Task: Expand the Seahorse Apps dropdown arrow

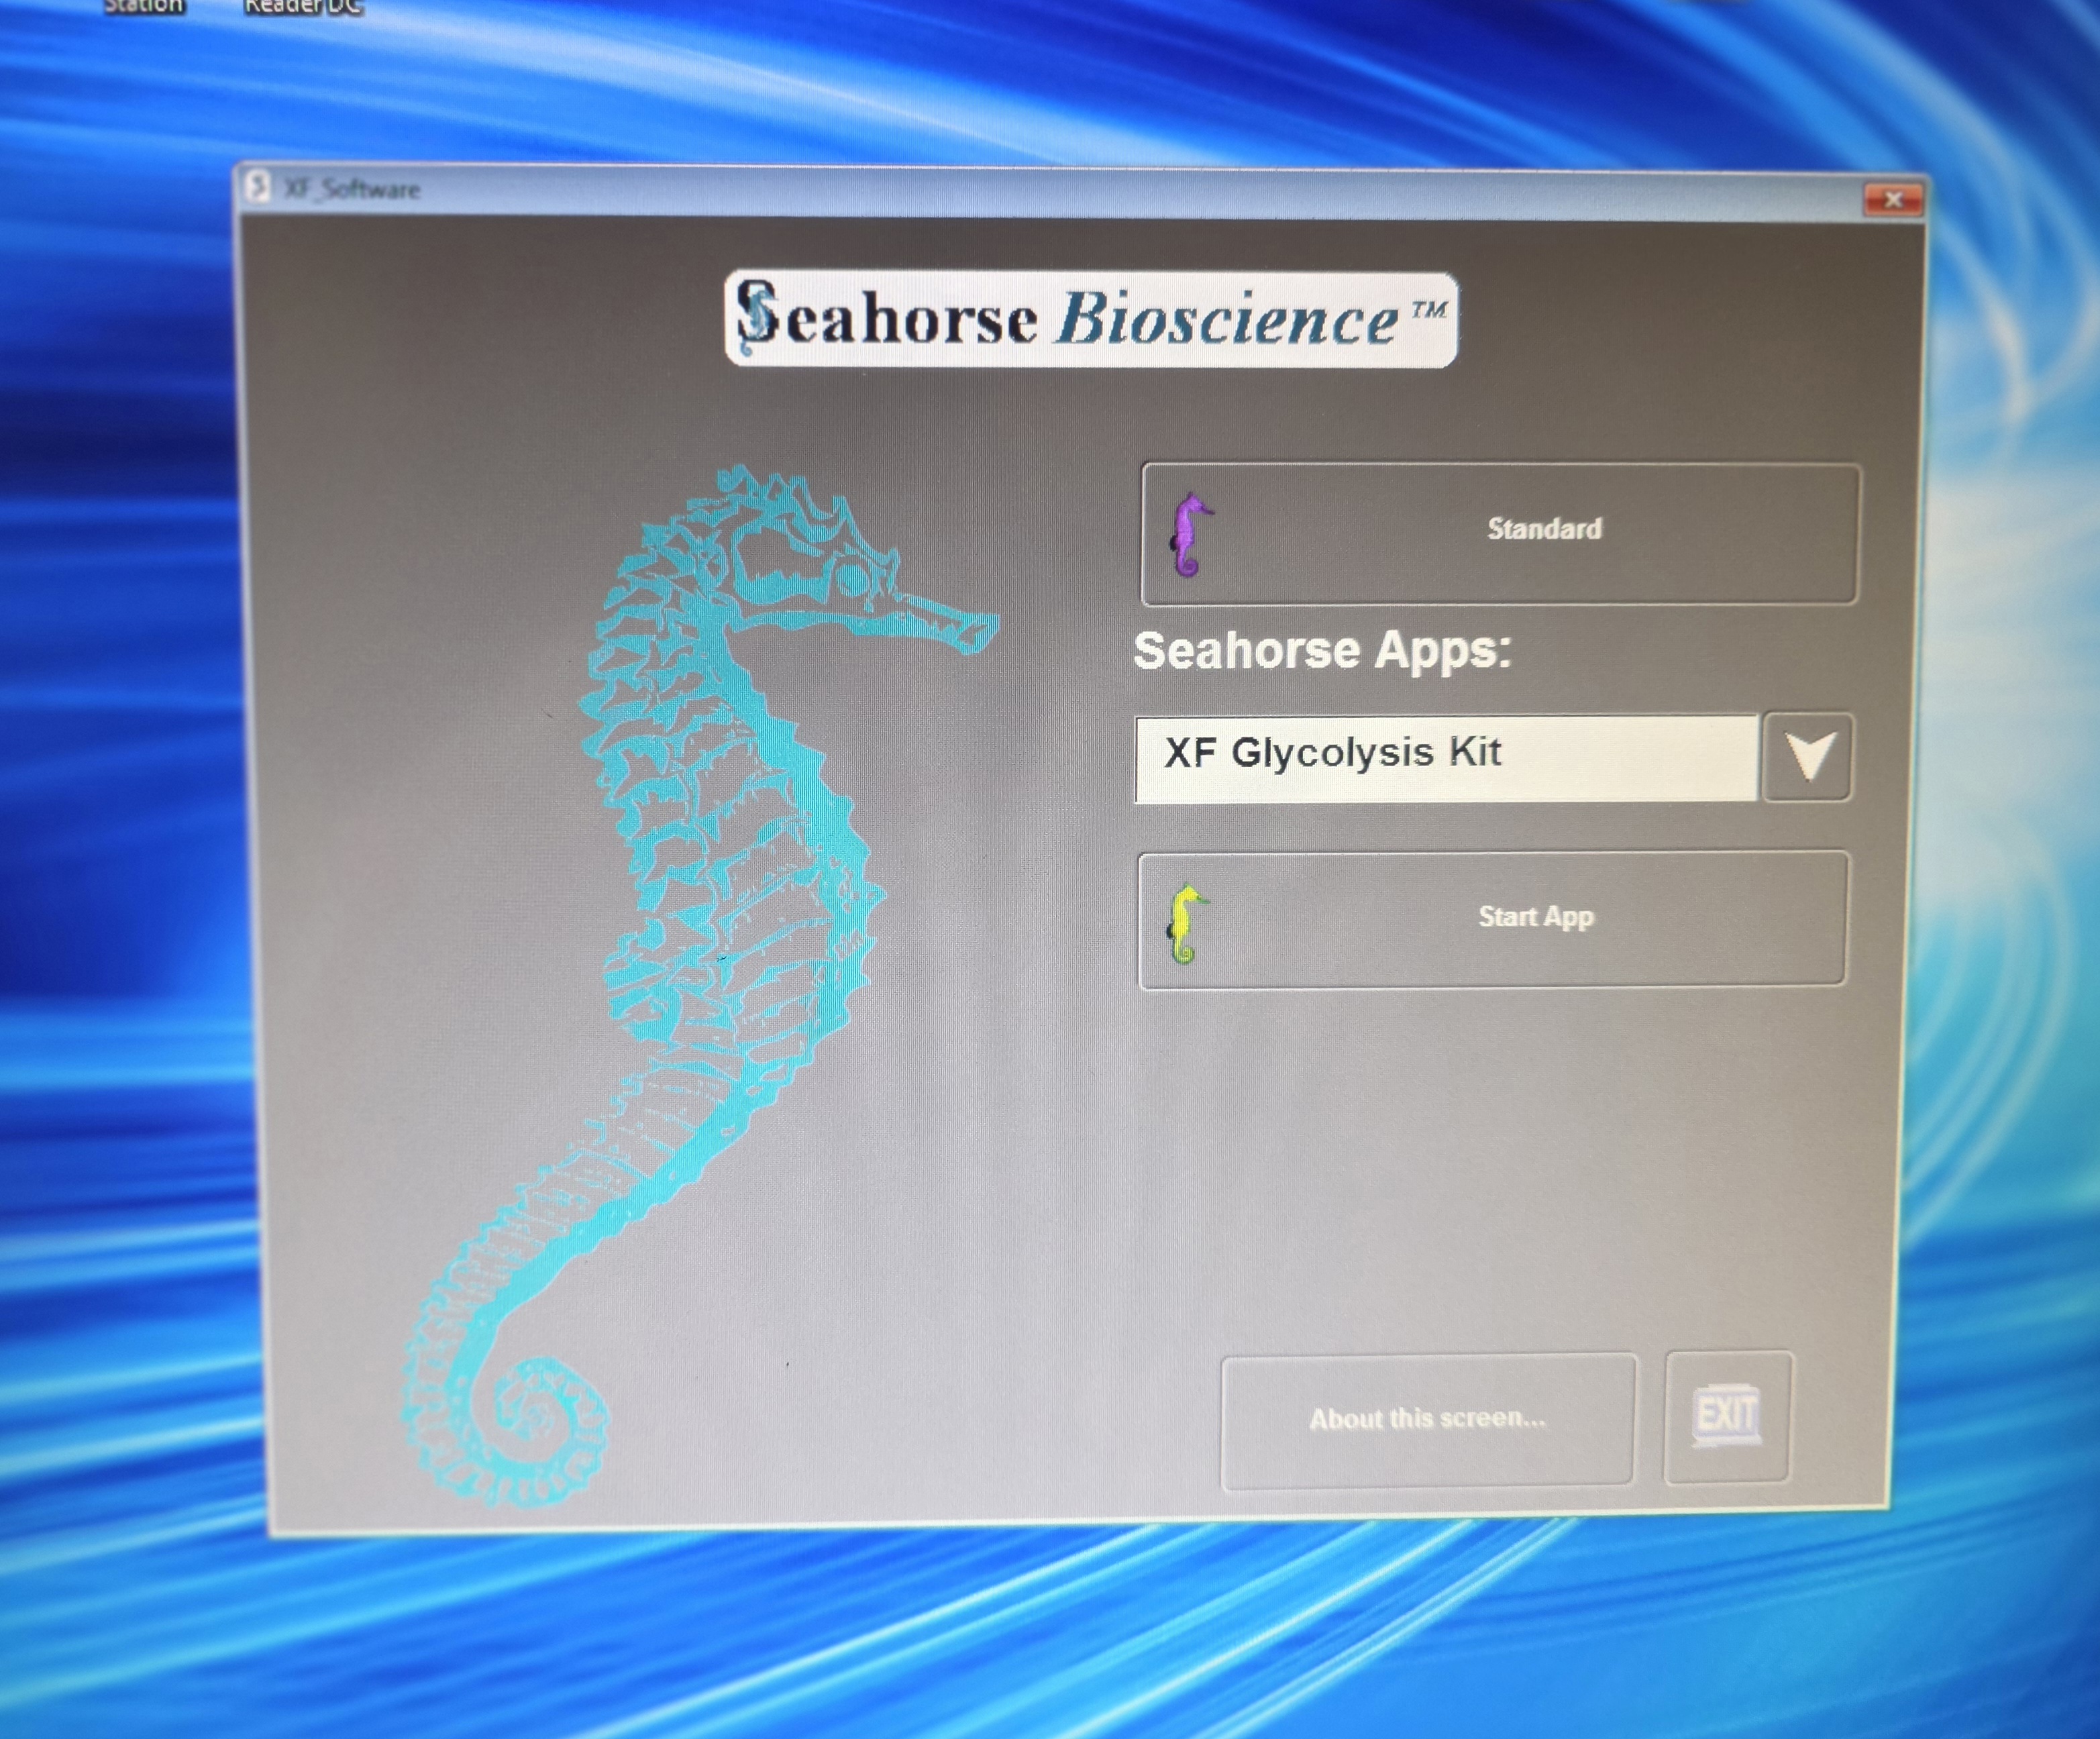Action: pos(1807,757)
